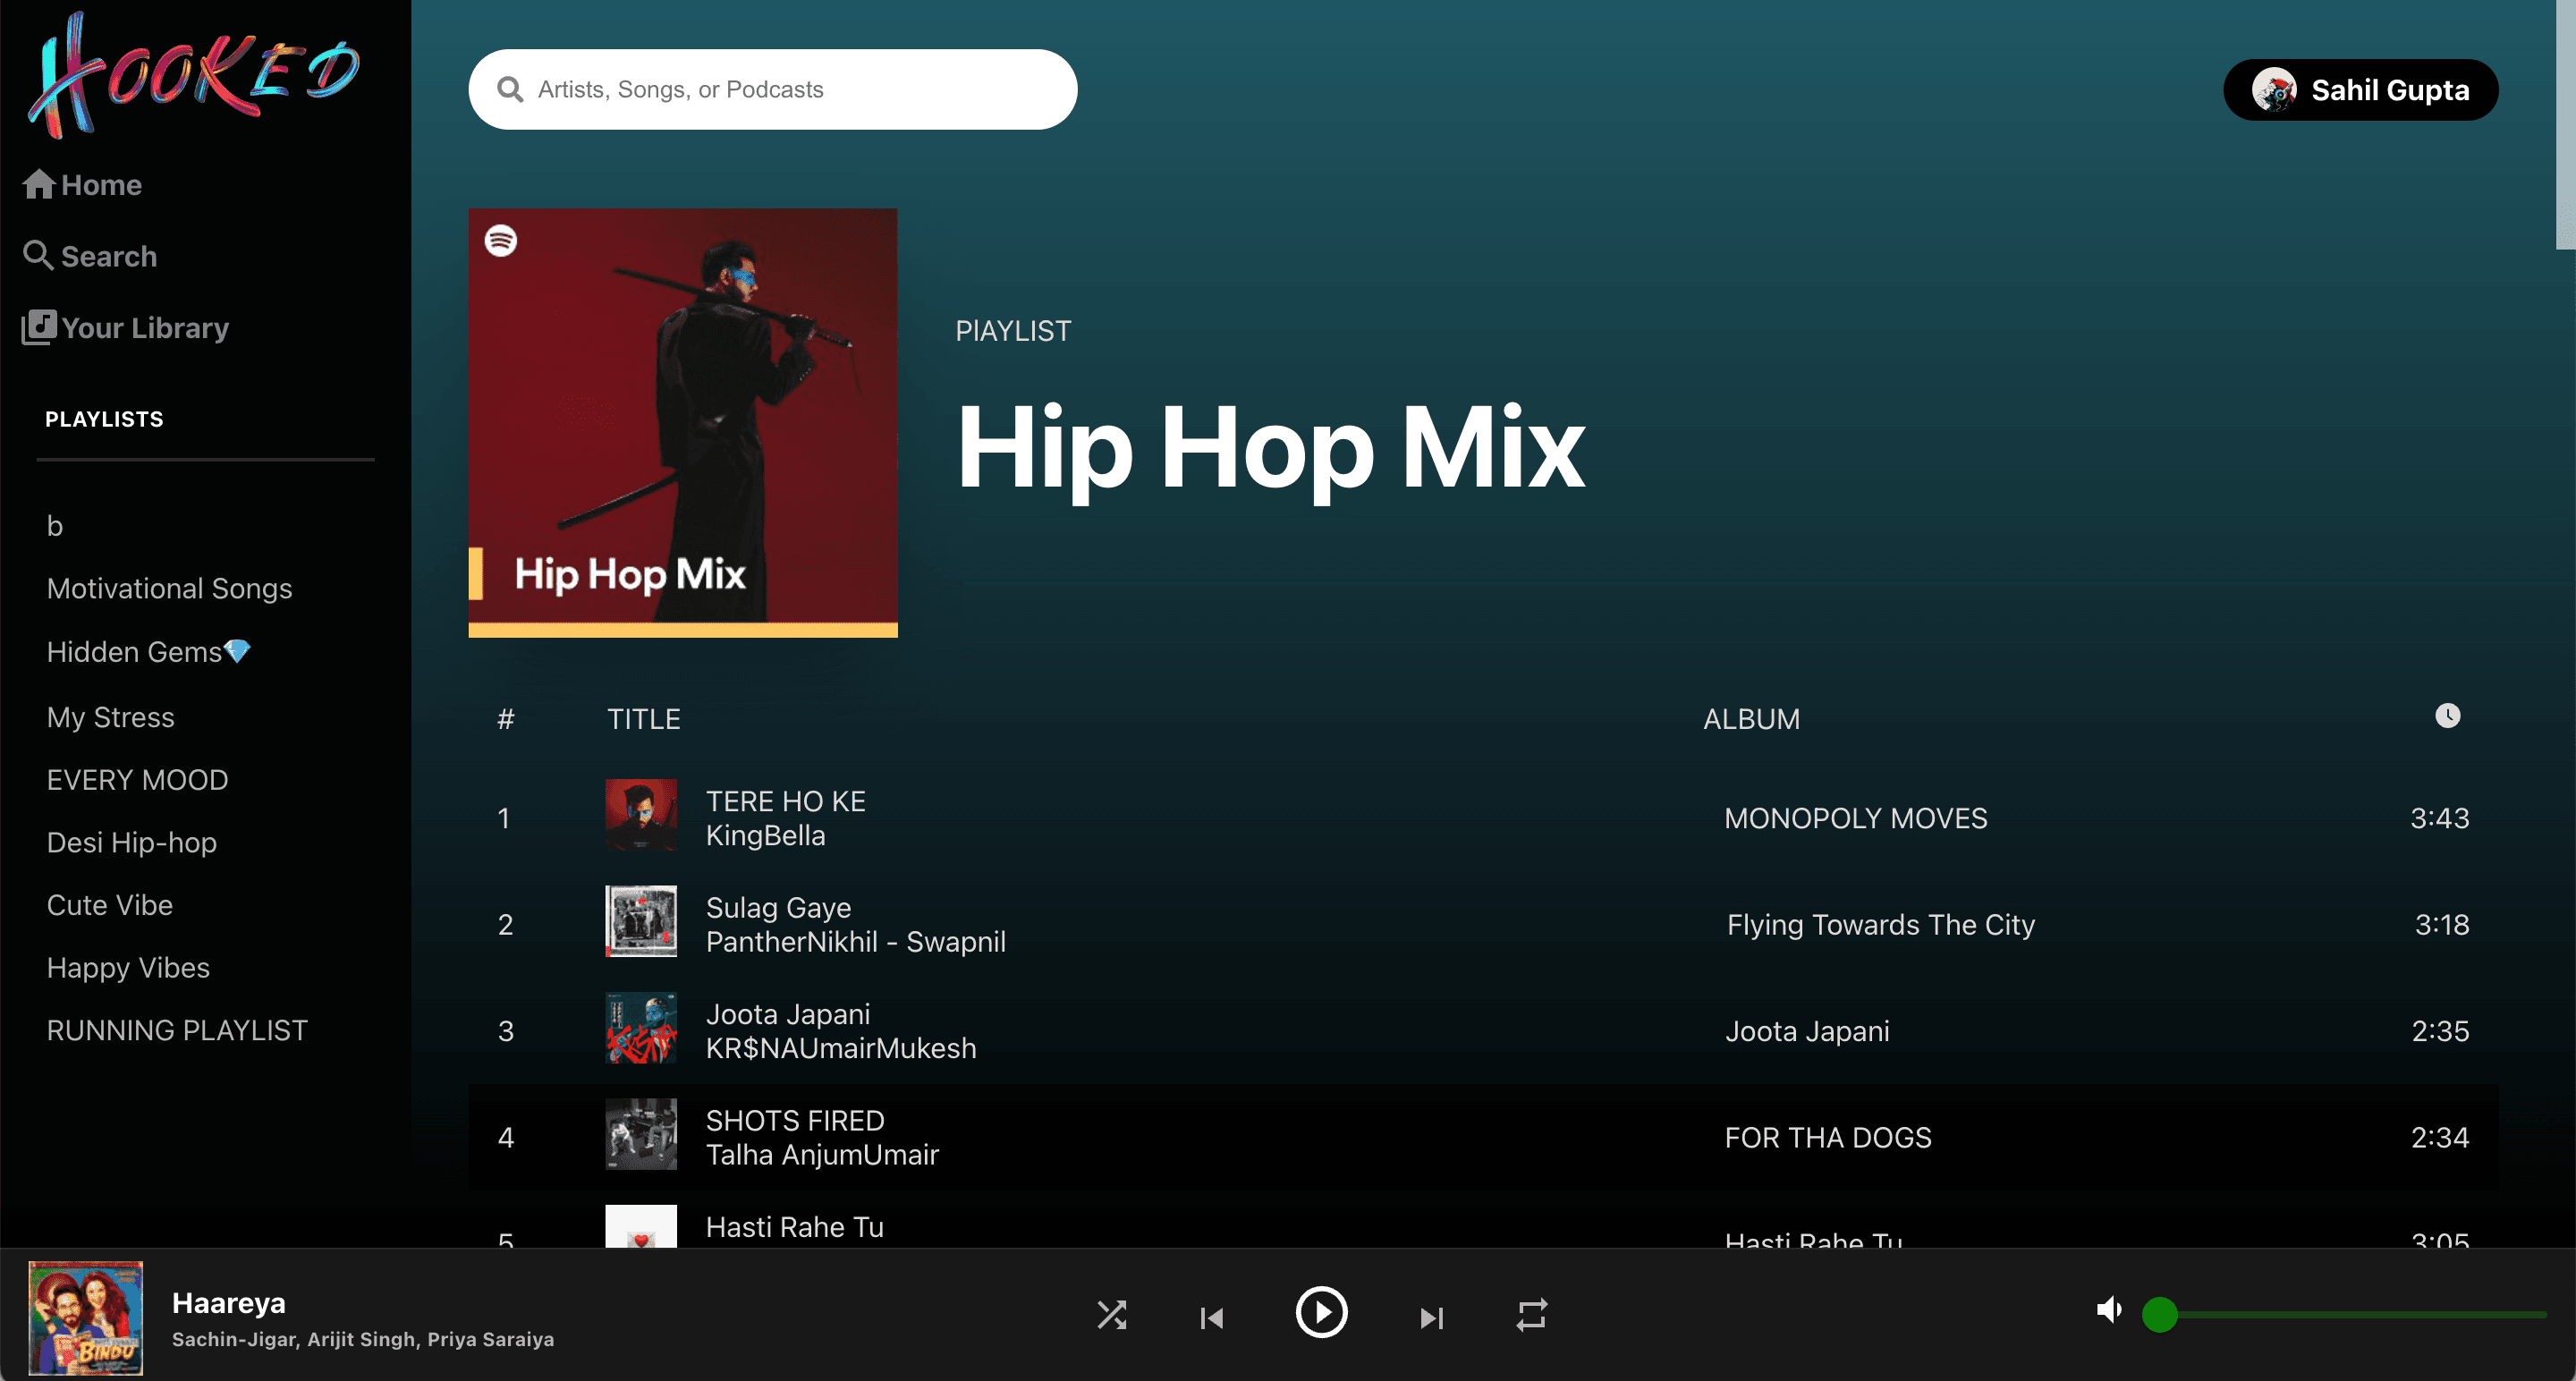Click Hasti Rahe Tu track thumbnail
The height and width of the screenshot is (1381, 2576).
click(641, 1226)
